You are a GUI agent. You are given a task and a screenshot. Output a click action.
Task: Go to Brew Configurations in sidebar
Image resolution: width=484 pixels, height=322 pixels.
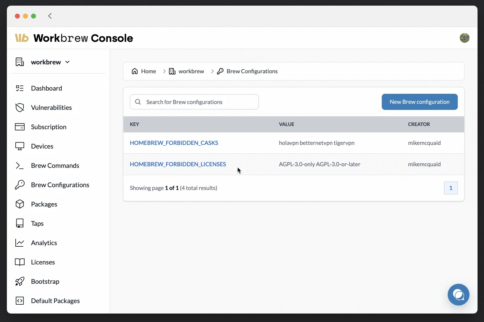(60, 185)
